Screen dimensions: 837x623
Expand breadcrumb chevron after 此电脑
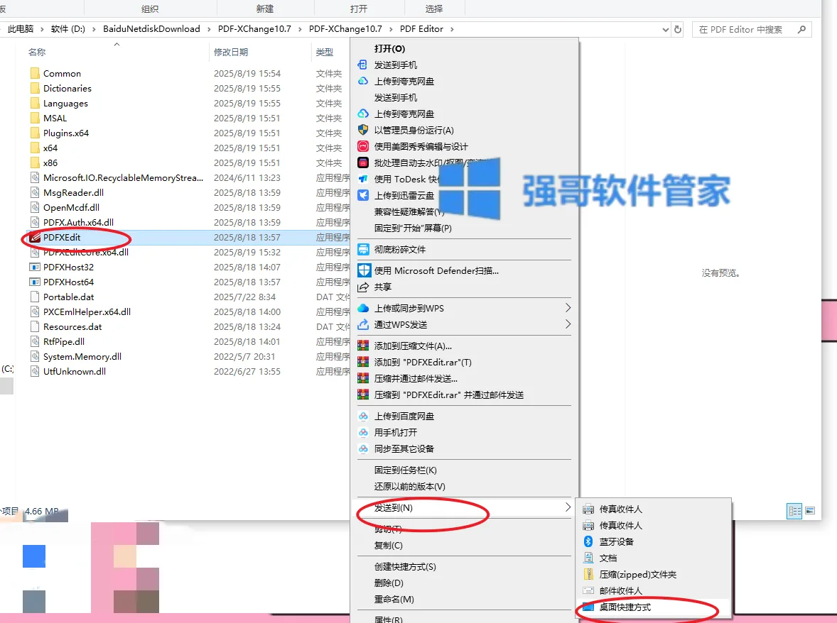[42, 29]
